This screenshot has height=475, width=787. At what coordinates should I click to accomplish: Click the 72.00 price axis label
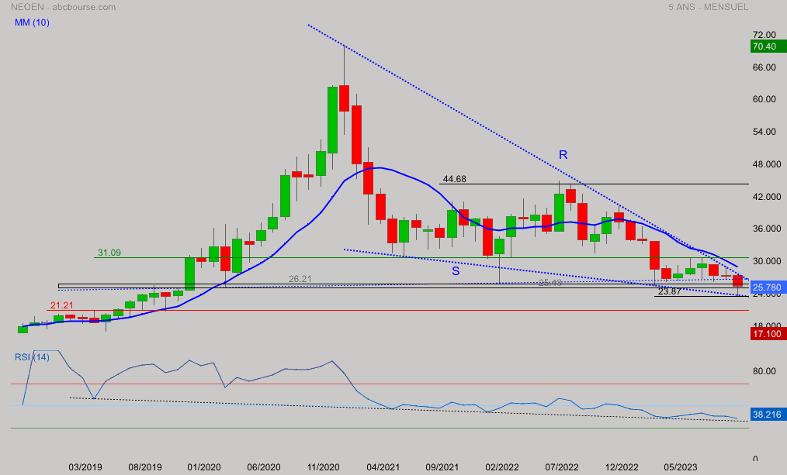(764, 35)
